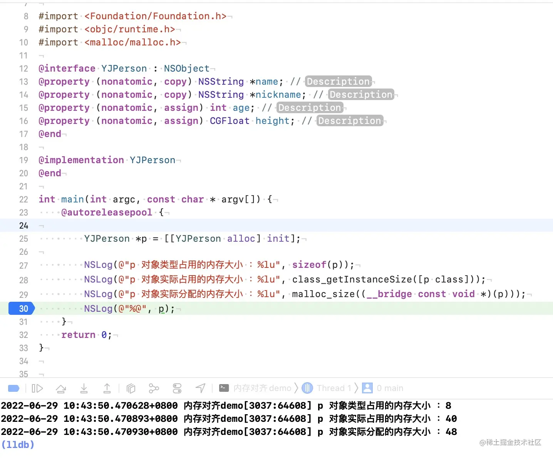553x458 pixels.
Task: Click the console log line ending in 40
Action: [x=229, y=419]
